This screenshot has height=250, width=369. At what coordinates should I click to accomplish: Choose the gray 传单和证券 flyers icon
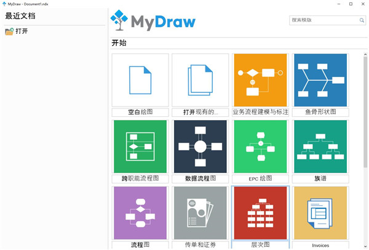[200, 213]
